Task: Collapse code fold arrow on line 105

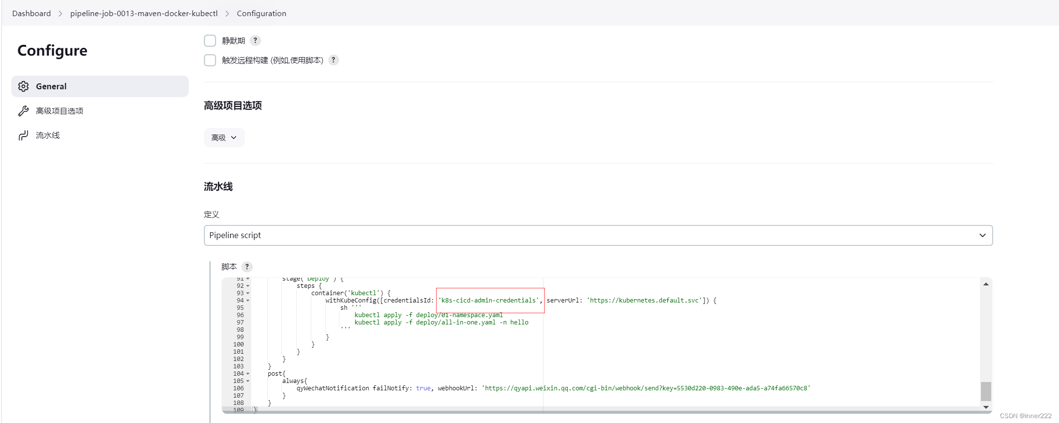Action: pos(248,381)
